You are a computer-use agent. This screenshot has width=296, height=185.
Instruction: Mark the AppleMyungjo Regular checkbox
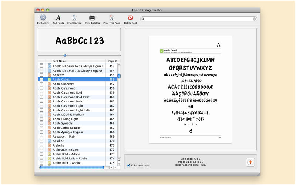(x=41, y=132)
